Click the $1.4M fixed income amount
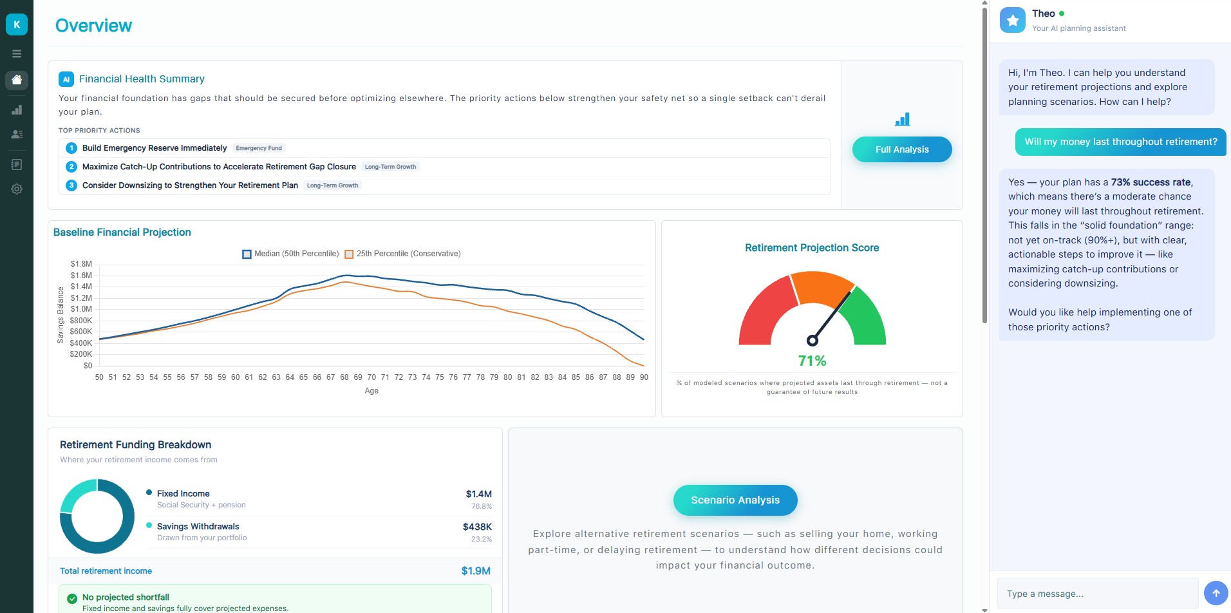Viewport: 1231px width, 613px height. pos(478,494)
